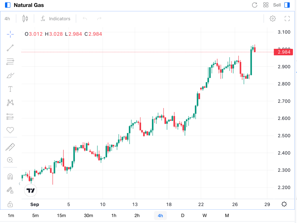This screenshot has width=297, height=223.
Task: Toggle magnet mode for drawings
Action: [10, 177]
